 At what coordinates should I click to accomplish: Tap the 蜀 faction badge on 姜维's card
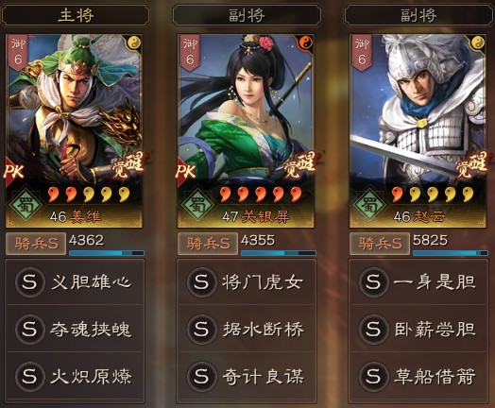(26, 205)
